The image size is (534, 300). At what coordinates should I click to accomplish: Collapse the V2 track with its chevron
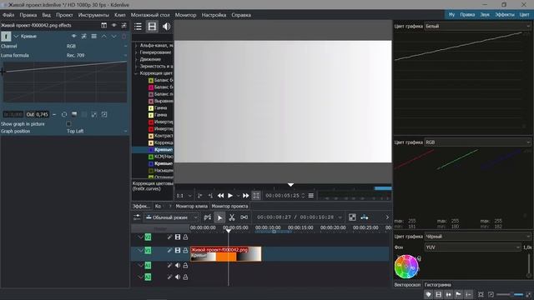[x=141, y=237]
